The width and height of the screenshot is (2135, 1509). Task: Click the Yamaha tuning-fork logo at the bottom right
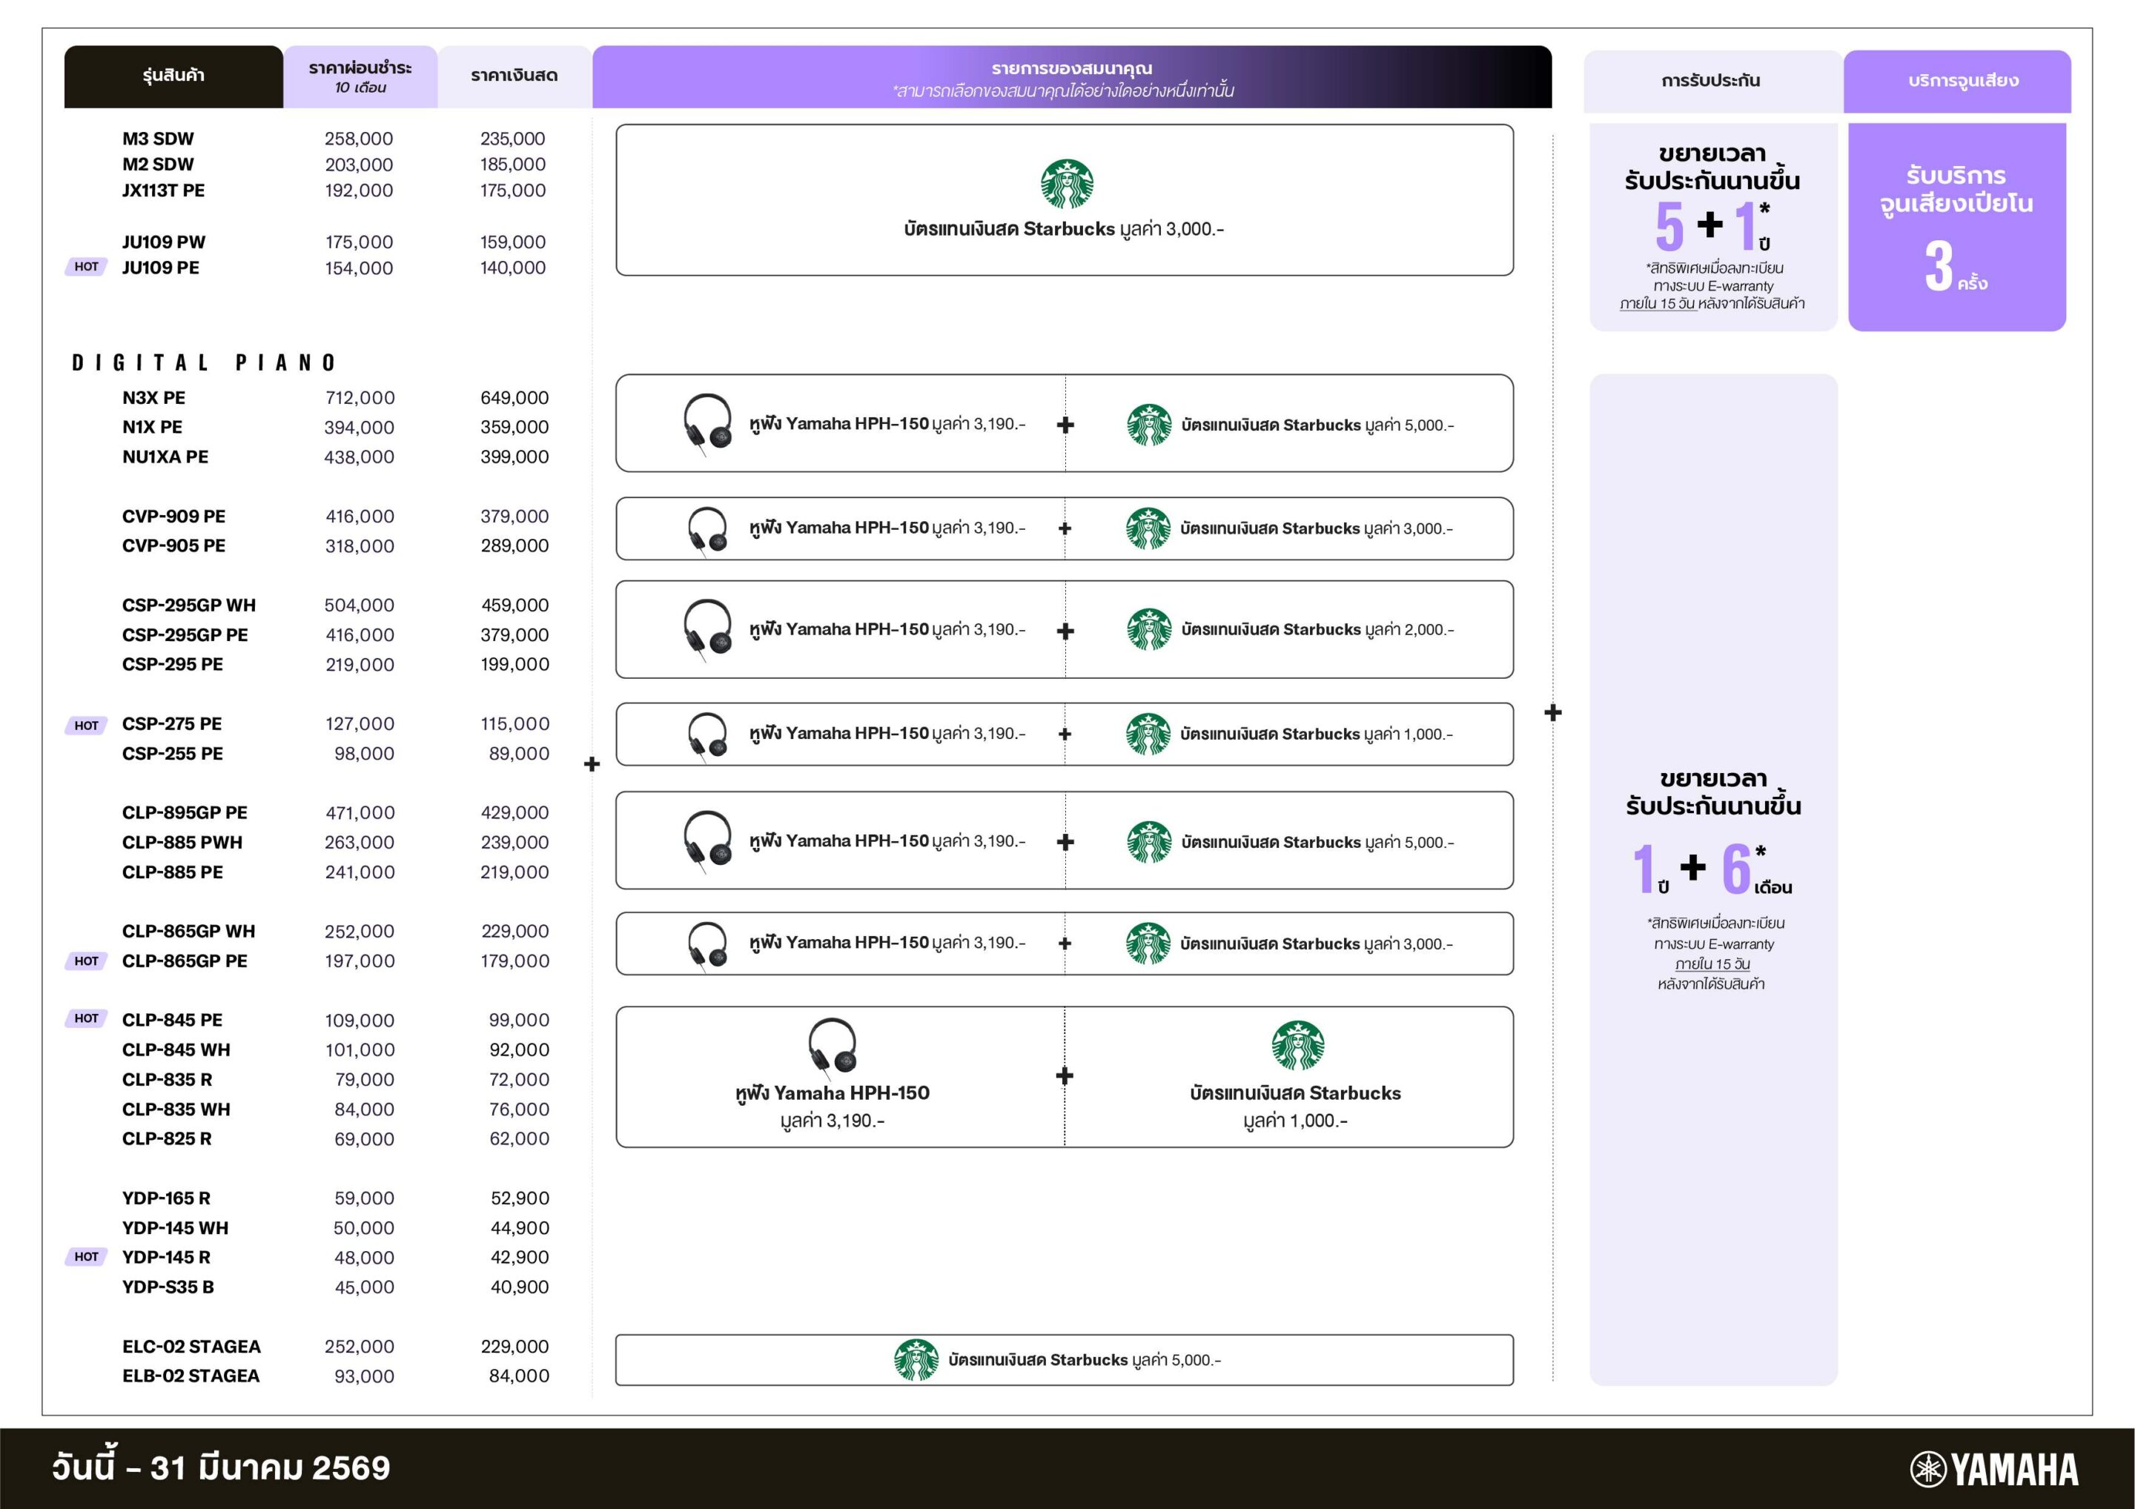pos(1927,1469)
